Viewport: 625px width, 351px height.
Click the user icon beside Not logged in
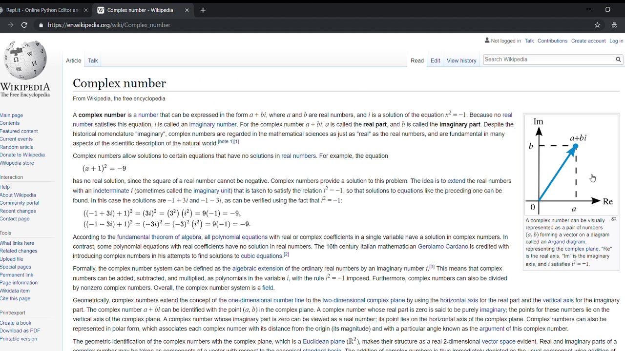[487, 40]
